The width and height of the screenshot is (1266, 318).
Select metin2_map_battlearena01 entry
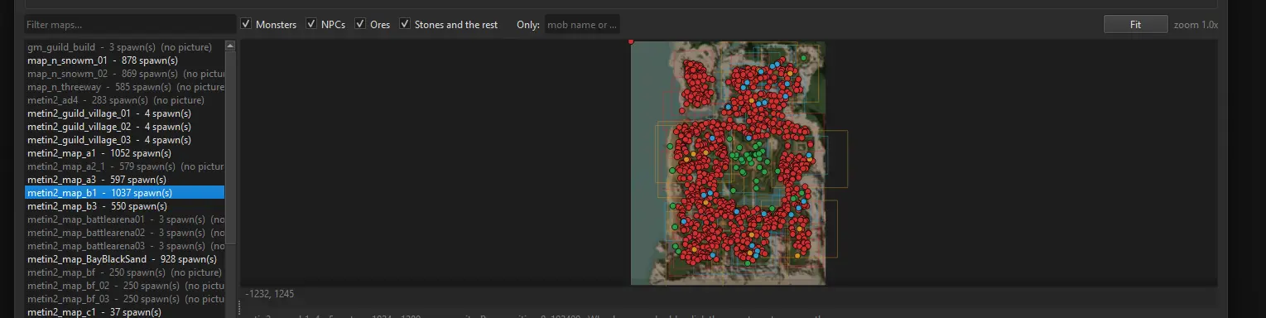[x=125, y=219]
